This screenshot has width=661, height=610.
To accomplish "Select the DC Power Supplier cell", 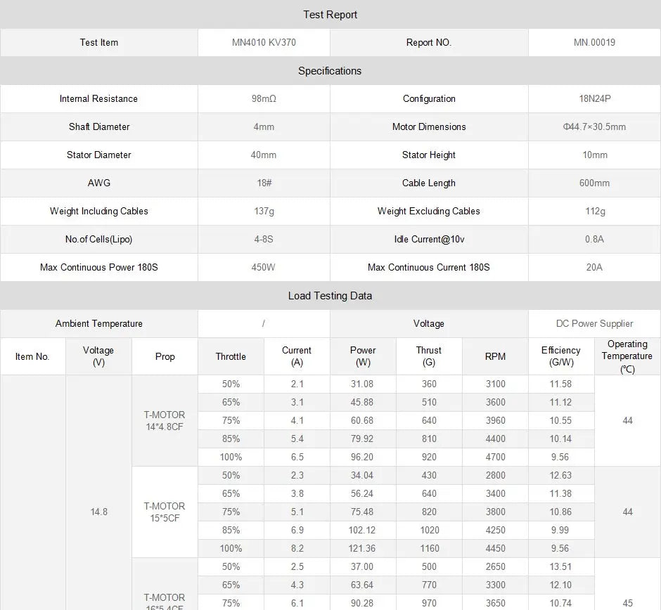I will [594, 324].
